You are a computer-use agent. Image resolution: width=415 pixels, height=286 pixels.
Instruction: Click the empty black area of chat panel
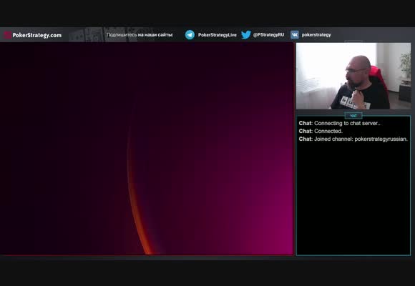click(x=353, y=199)
